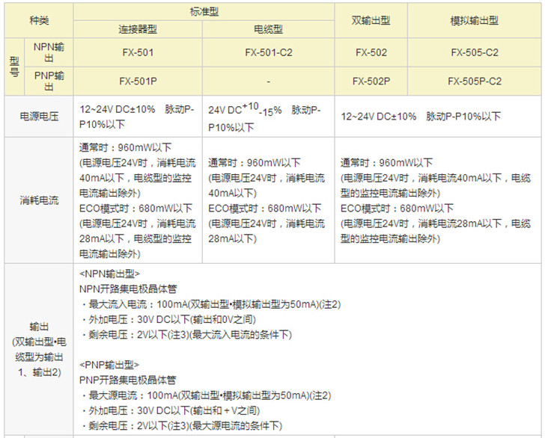Image resolution: width=545 pixels, height=438 pixels.
Task: Select the PNP输出 row label
Action: point(49,81)
